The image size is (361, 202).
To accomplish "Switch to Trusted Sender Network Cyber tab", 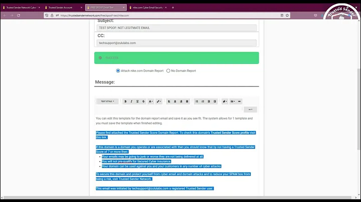I will 21,7.
